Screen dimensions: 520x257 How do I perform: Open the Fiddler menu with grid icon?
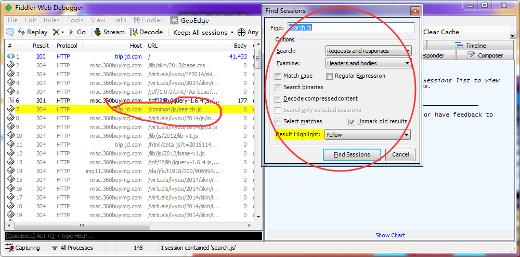(148, 20)
